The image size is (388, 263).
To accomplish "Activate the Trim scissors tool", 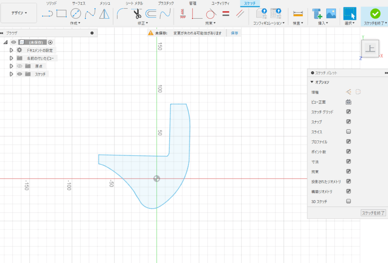I will (136, 14).
